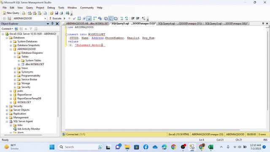Collapse the ABIDMAQSOOD database node
270x152 pixels.
(11, 49)
